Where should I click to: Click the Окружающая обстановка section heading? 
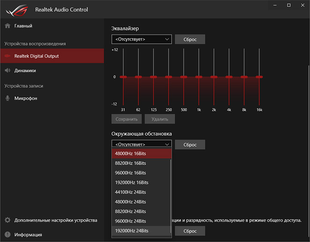[x=142, y=134]
